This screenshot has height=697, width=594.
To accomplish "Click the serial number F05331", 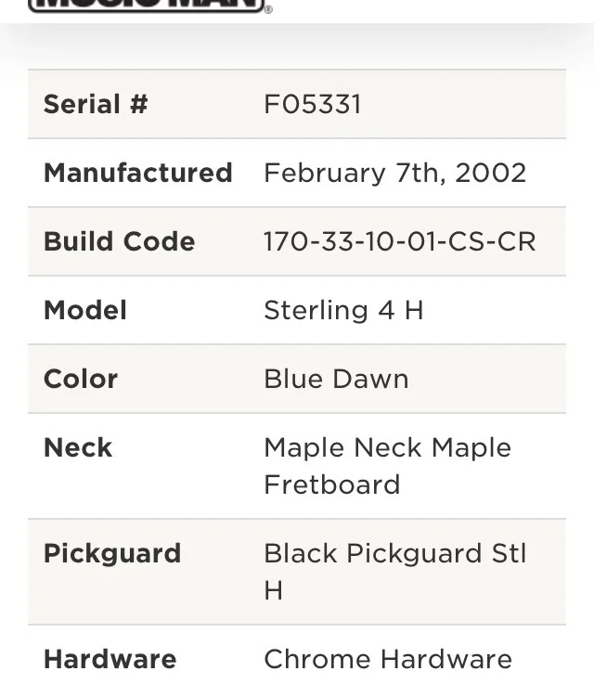I will click(x=313, y=104).
